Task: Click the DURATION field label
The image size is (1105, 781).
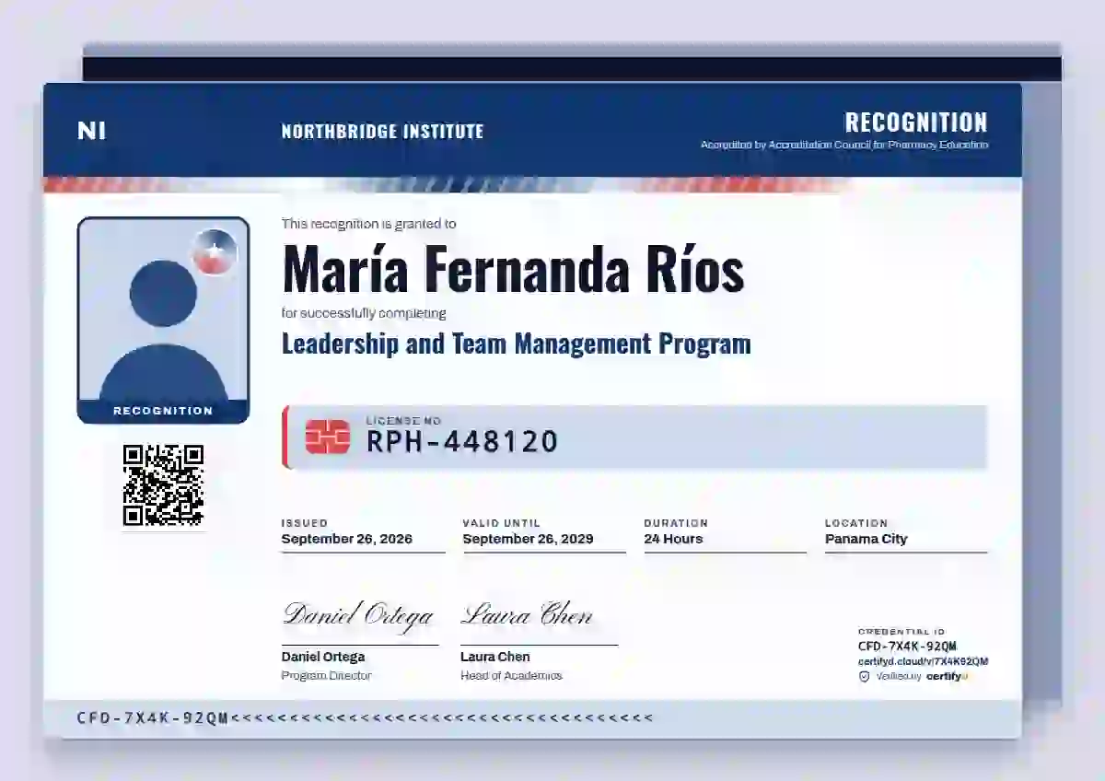Action: [x=676, y=523]
